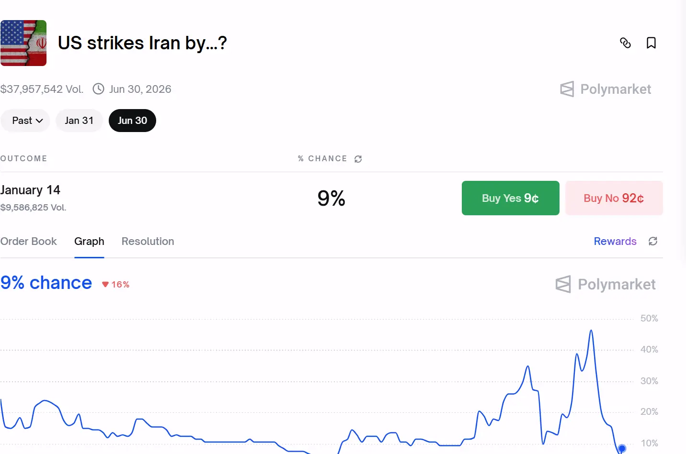Image resolution: width=686 pixels, height=454 pixels.
Task: Click the Buy Yes 9¢ button
Action: (510, 198)
